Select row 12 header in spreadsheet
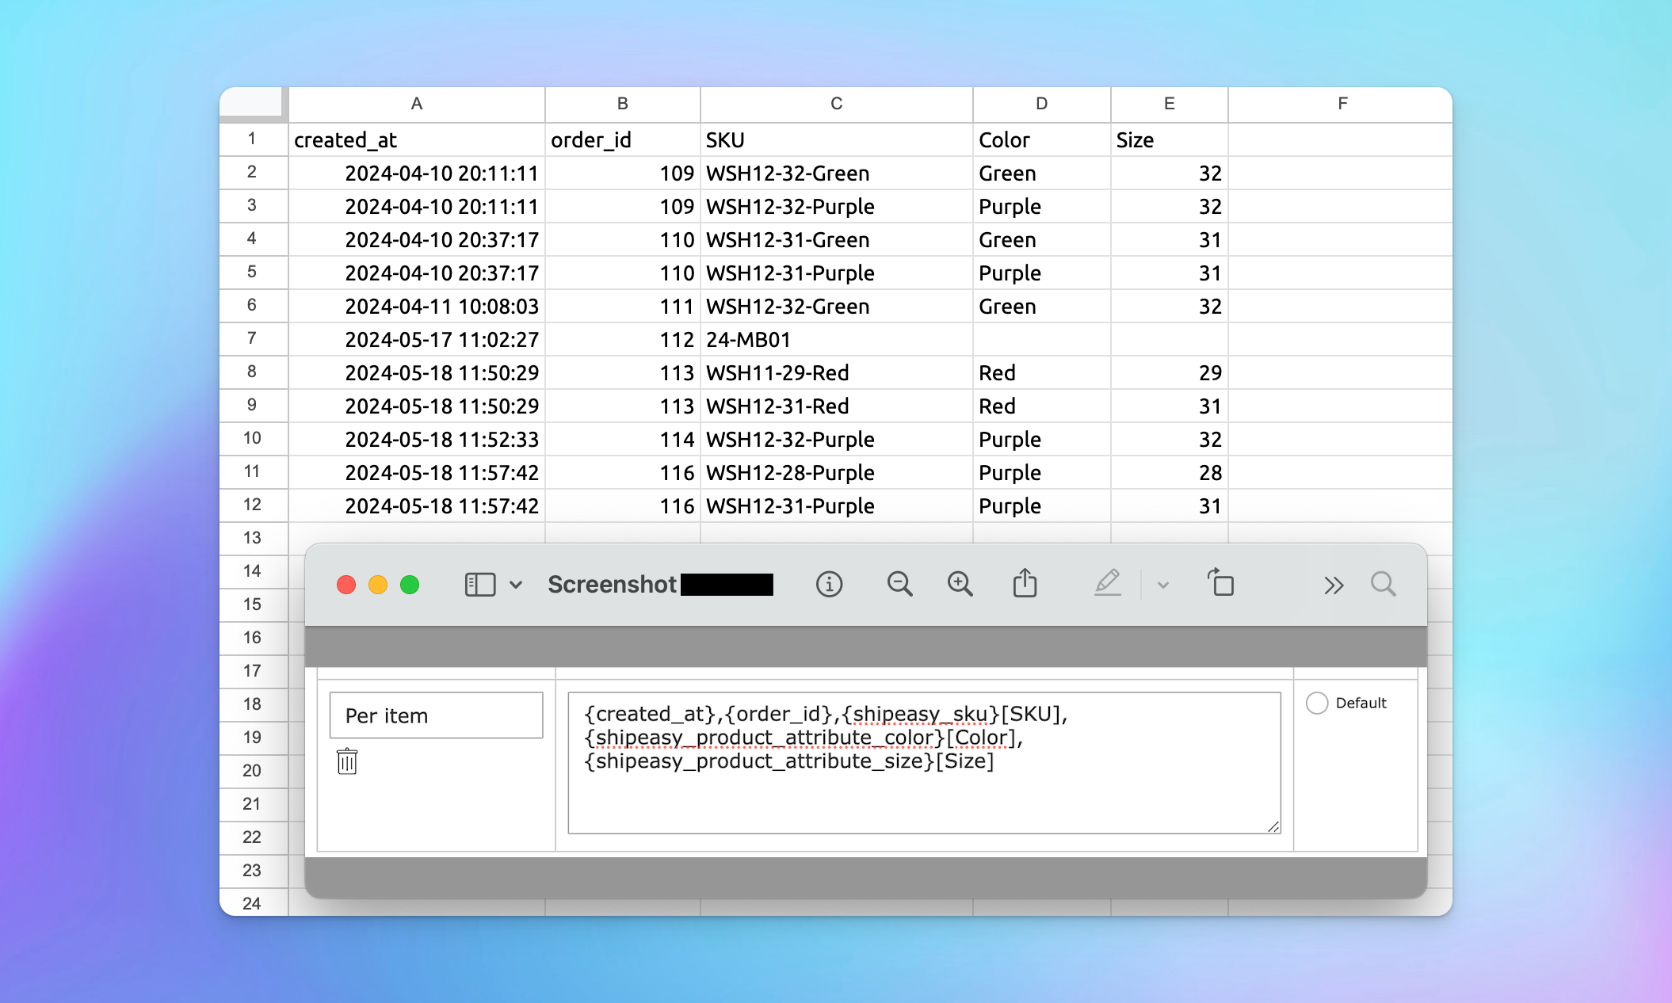The image size is (1672, 1003). point(253,505)
